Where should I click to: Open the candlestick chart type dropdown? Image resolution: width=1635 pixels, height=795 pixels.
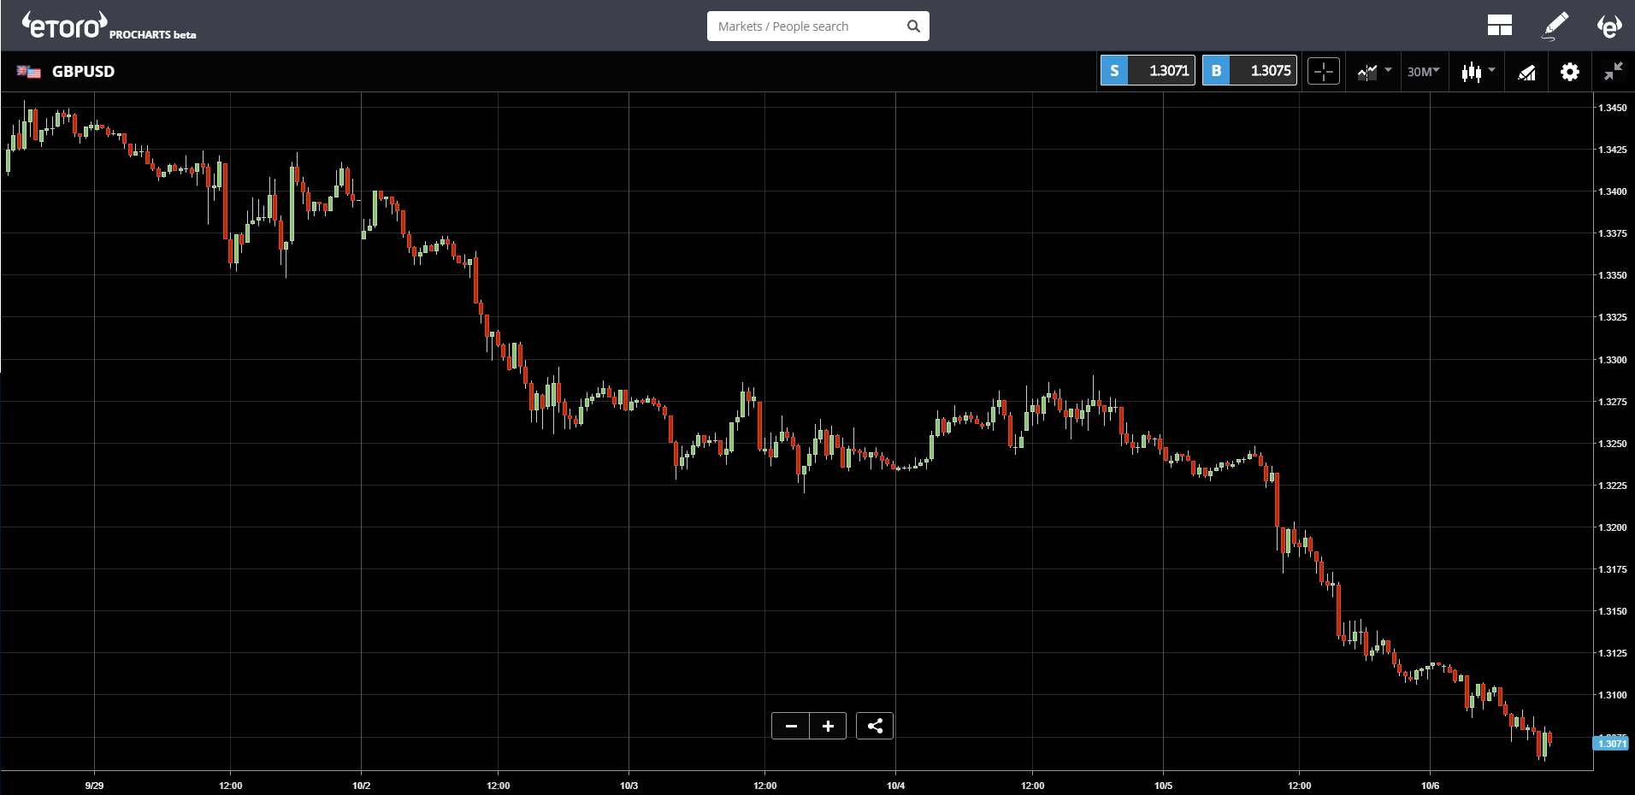1478,72
